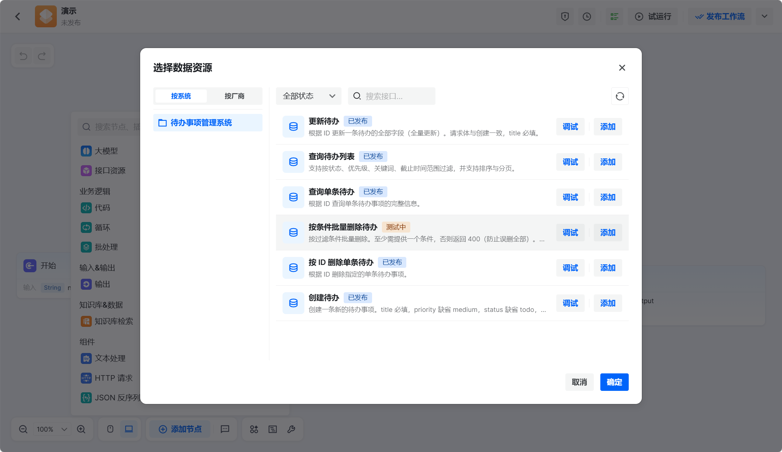Screen dimensions: 782x452
Task: Click the database icon for 查询单条待办
Action: click(293, 197)
